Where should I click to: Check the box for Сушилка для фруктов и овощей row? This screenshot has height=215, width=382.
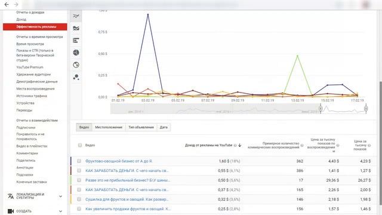click(x=79, y=199)
